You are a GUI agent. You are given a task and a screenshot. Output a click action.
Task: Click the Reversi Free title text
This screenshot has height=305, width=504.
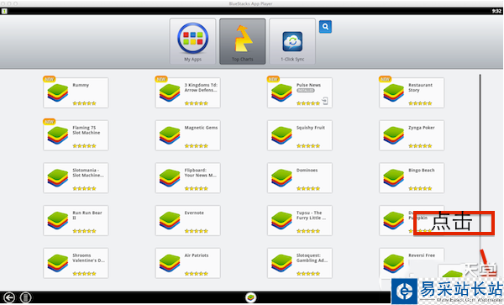point(422,255)
